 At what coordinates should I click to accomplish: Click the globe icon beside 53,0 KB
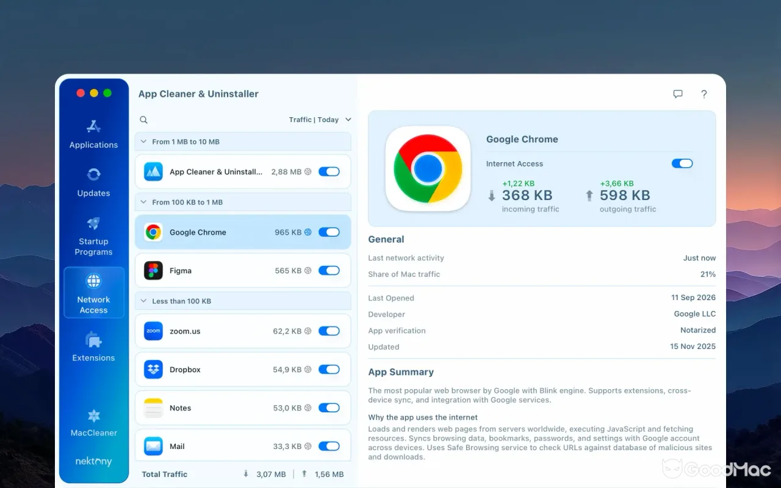pyautogui.click(x=308, y=408)
